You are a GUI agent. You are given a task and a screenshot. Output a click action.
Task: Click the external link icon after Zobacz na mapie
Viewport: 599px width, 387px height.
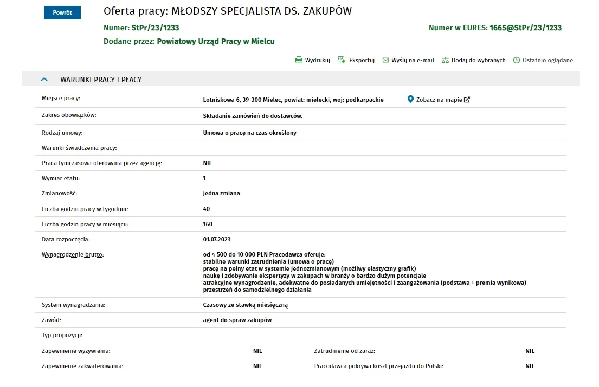coord(467,100)
